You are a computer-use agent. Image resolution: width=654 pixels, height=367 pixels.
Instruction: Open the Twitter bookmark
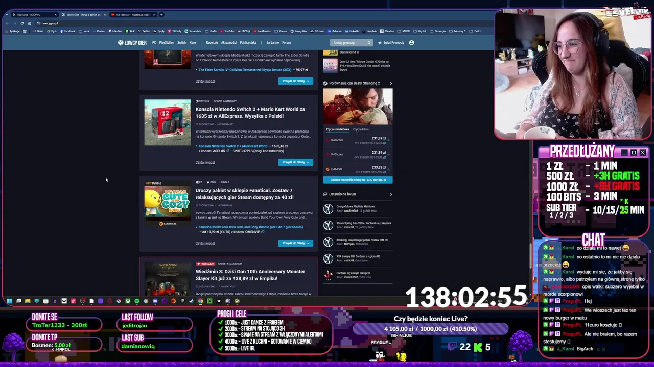(x=144, y=31)
